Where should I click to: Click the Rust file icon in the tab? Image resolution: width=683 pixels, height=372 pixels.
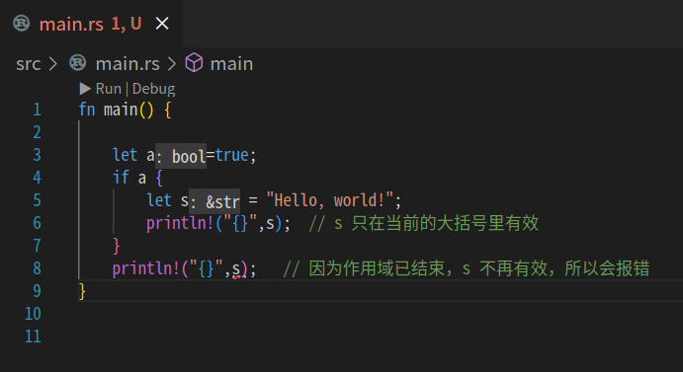(x=22, y=24)
